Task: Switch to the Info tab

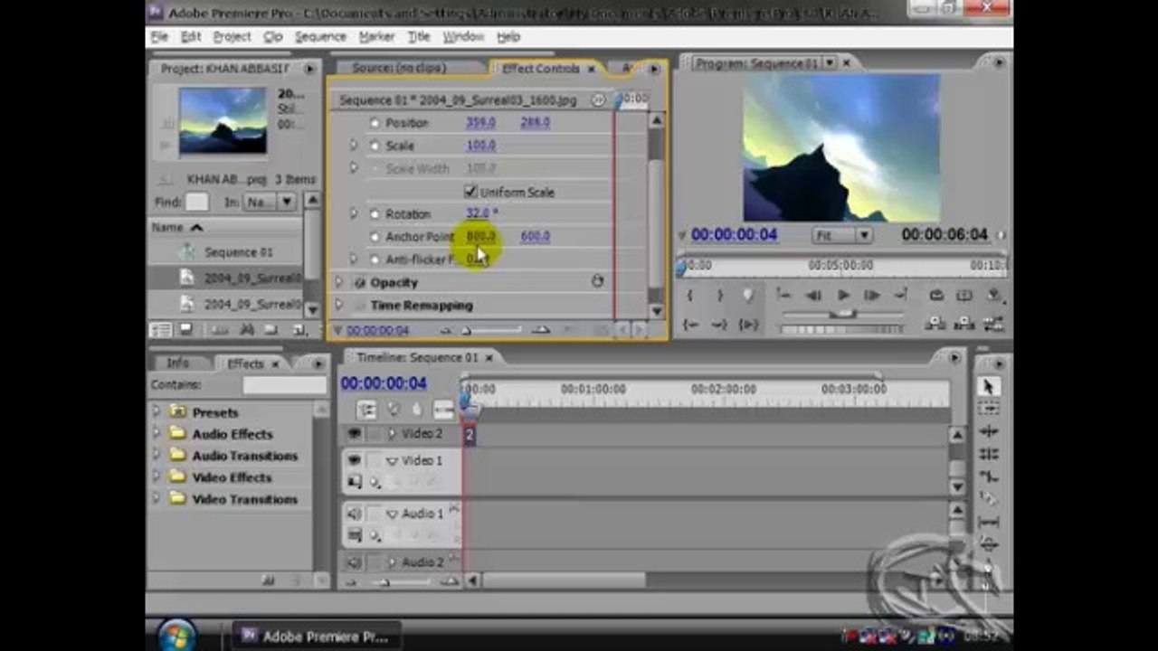Action: [177, 363]
